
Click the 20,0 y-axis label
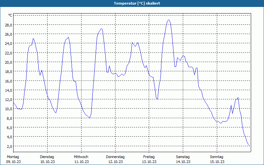pyautogui.click(x=9, y=62)
